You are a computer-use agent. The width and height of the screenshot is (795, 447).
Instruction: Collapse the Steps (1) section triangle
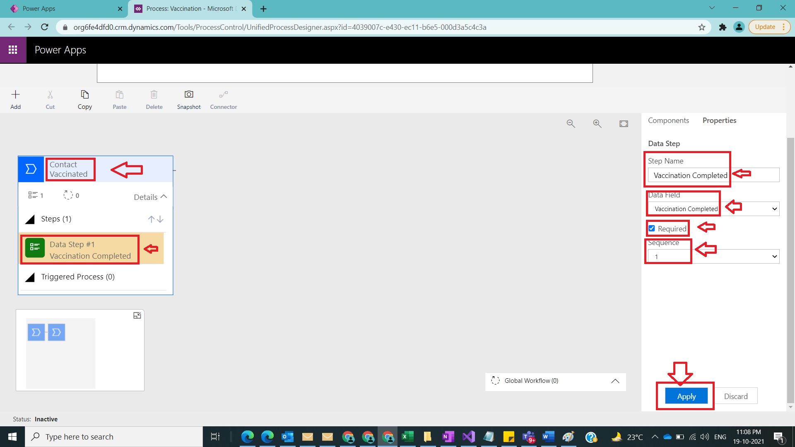pyautogui.click(x=30, y=219)
